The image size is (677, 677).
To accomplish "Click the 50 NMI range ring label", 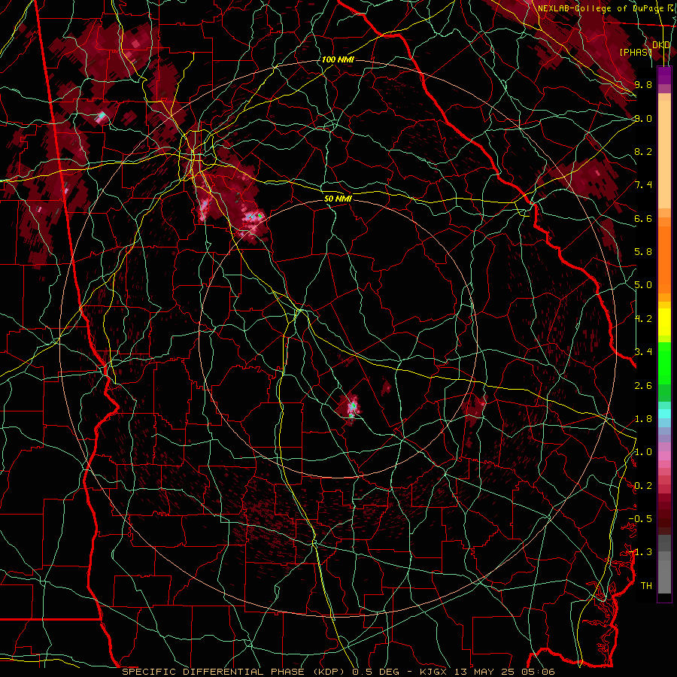I will (338, 199).
